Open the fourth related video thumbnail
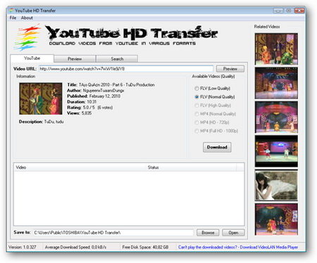 (x=276, y=151)
